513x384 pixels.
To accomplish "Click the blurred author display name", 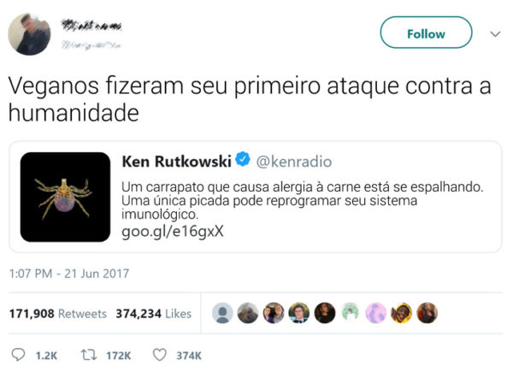I will click(x=91, y=26).
